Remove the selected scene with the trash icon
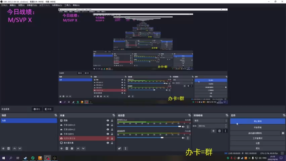 click(9, 148)
